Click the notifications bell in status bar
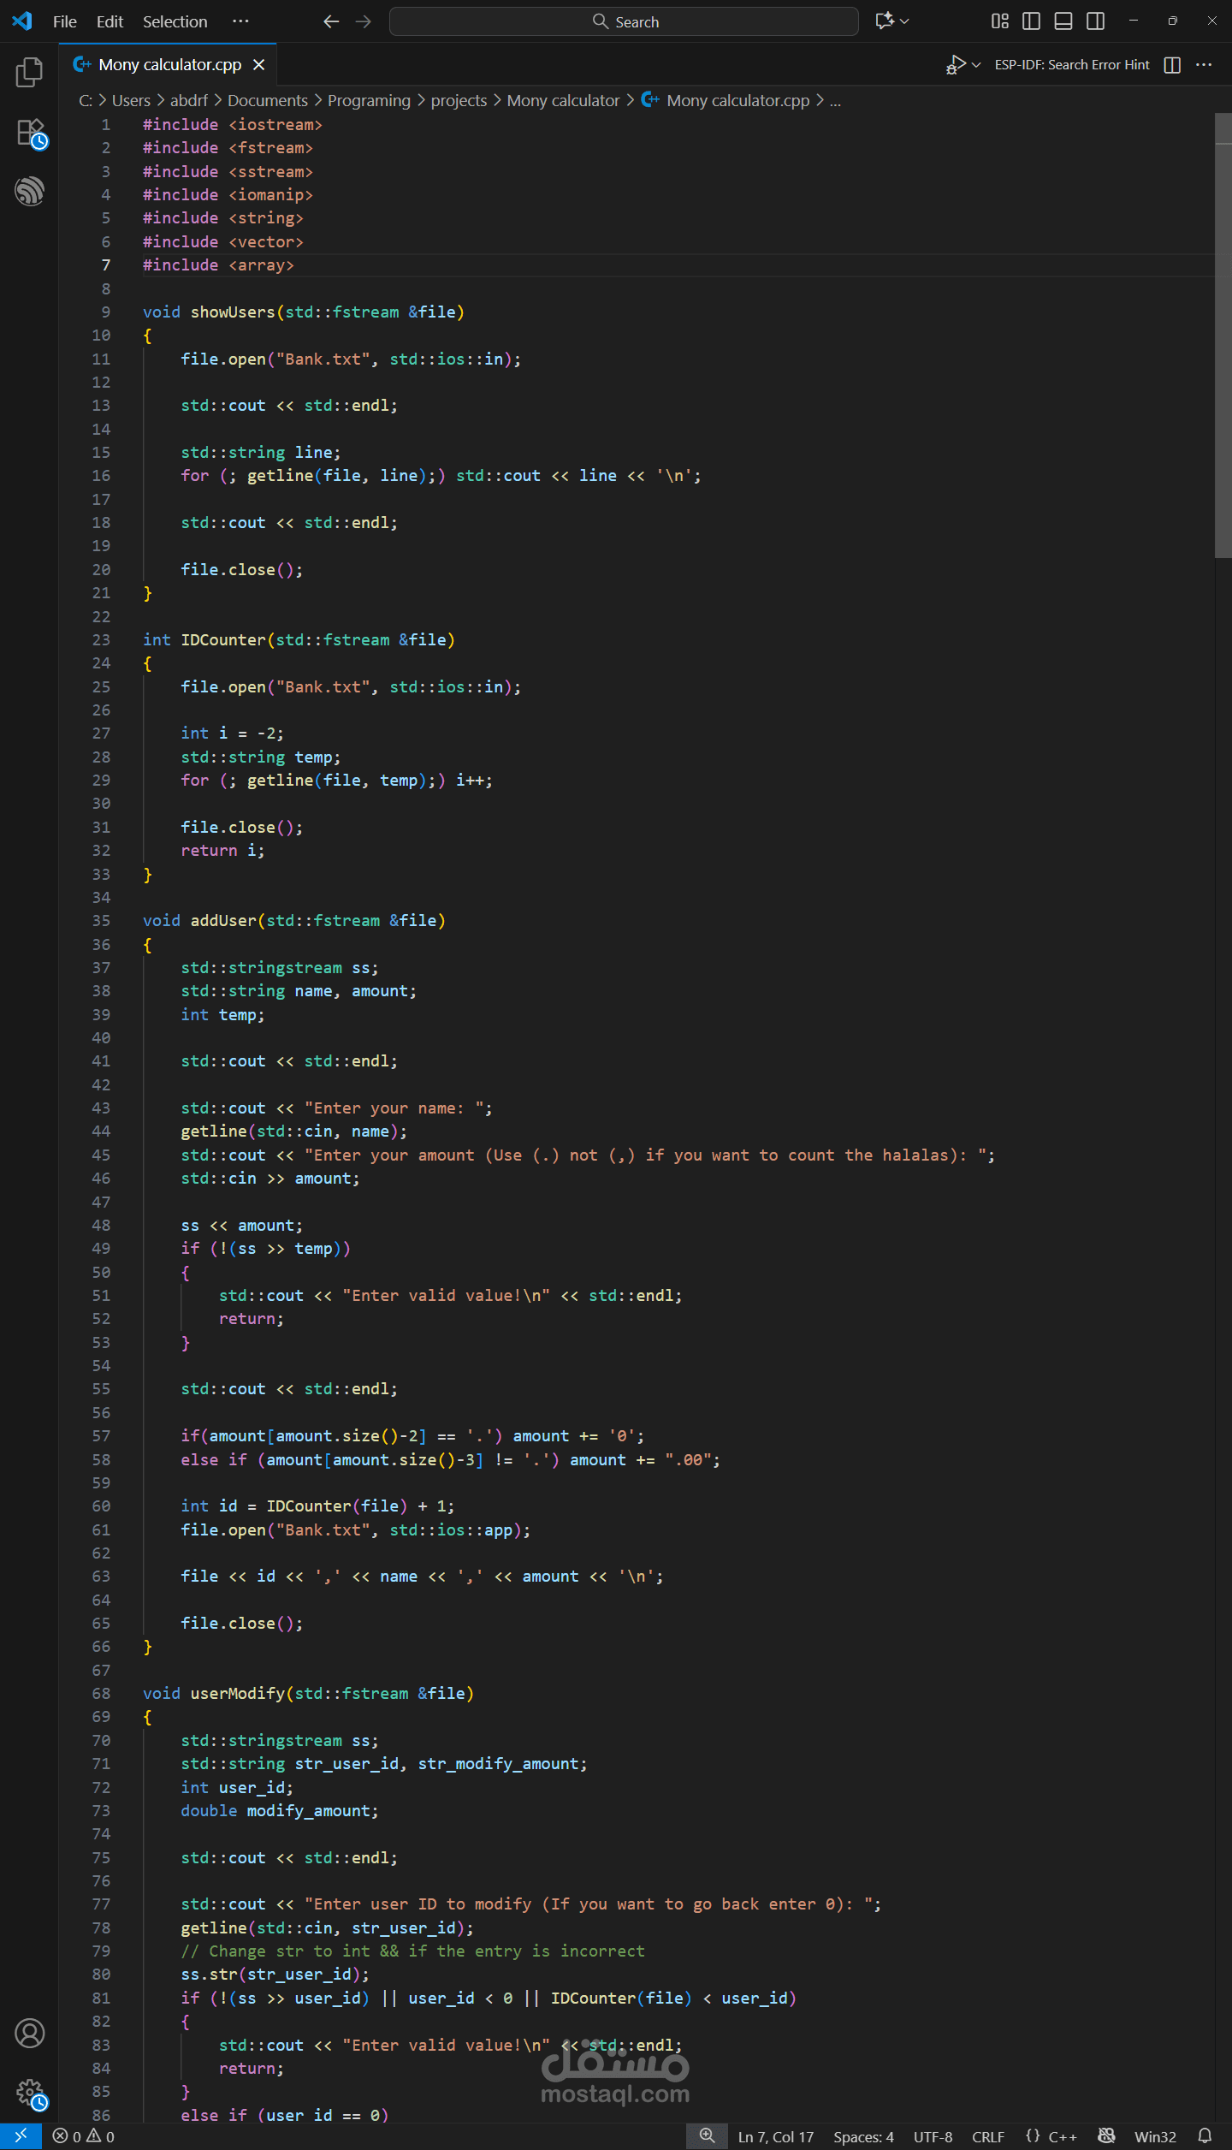 point(1205,2136)
